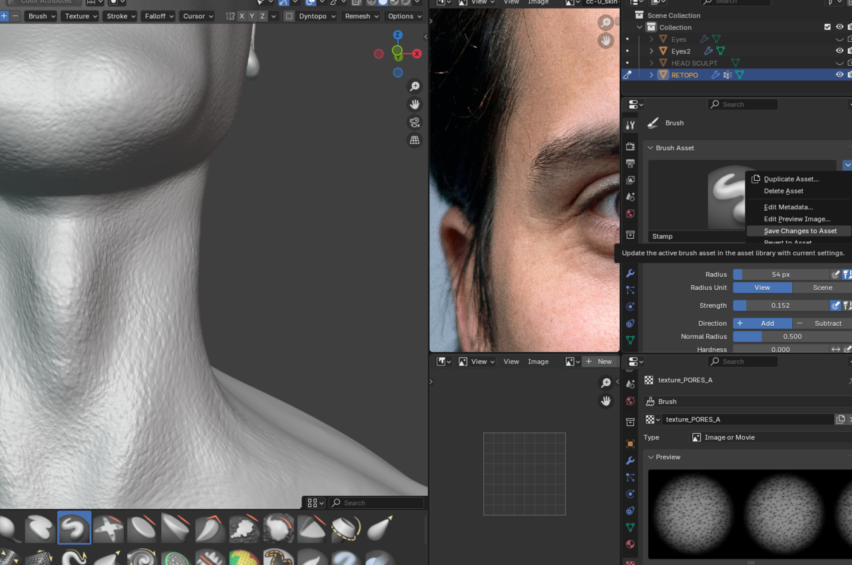Image resolution: width=852 pixels, height=565 pixels.
Task: Toggle radius pressure sensitivity pen icon
Action: (835, 275)
